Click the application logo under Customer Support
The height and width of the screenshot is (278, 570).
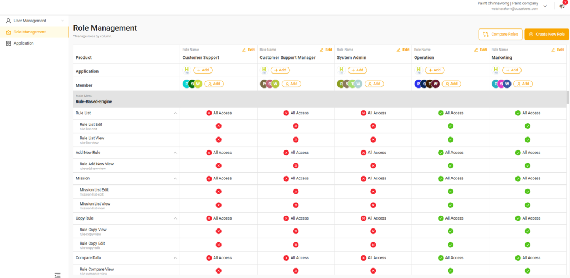(x=186, y=70)
